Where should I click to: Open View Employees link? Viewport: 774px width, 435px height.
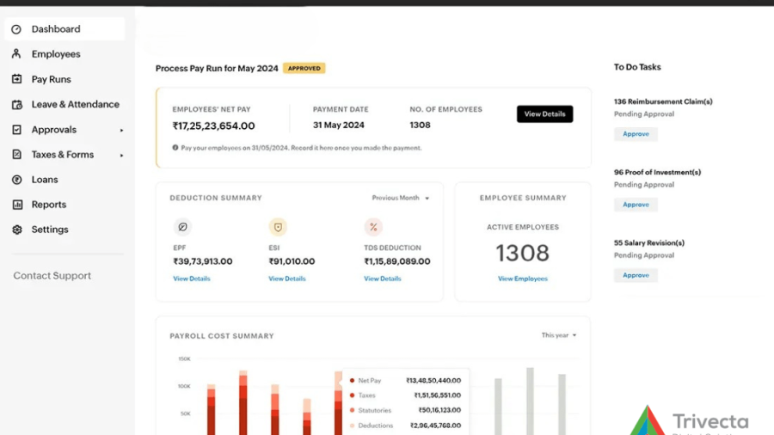click(522, 279)
